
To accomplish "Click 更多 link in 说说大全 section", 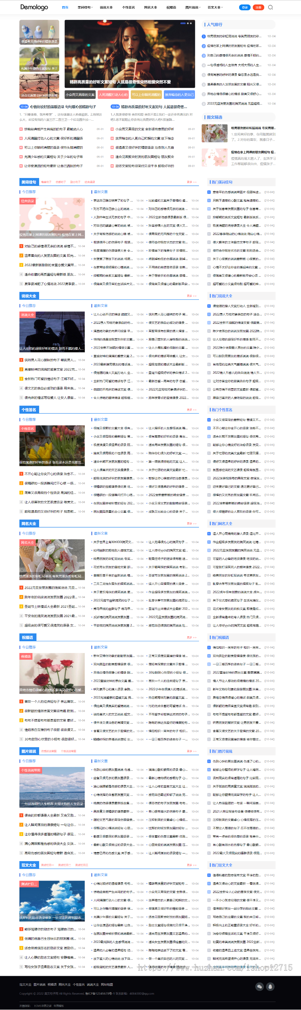I will (x=191, y=296).
